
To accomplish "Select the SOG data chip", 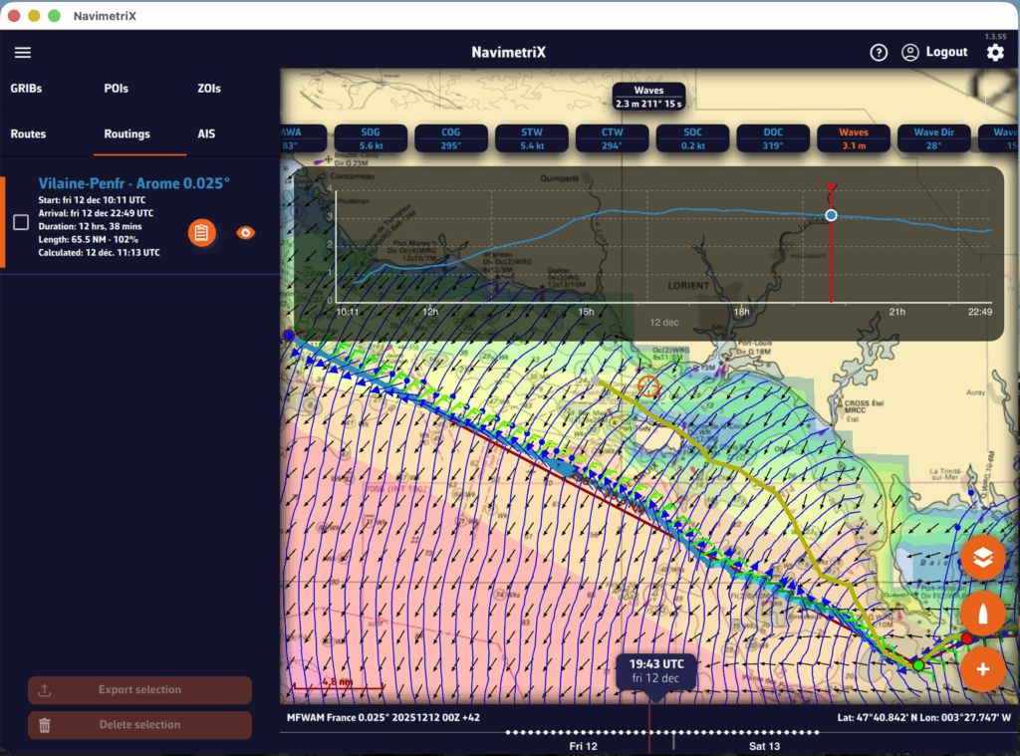I will tap(371, 138).
